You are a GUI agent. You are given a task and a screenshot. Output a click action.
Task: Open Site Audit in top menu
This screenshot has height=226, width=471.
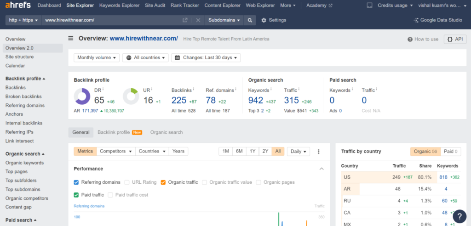[155, 6]
